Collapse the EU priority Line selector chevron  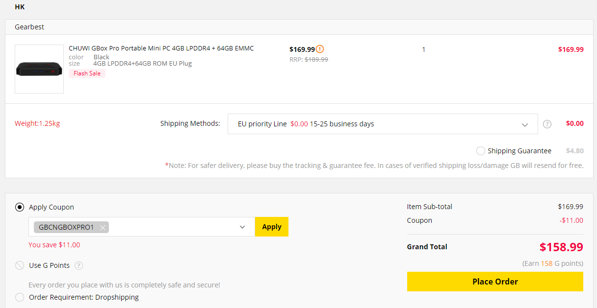[x=525, y=124]
